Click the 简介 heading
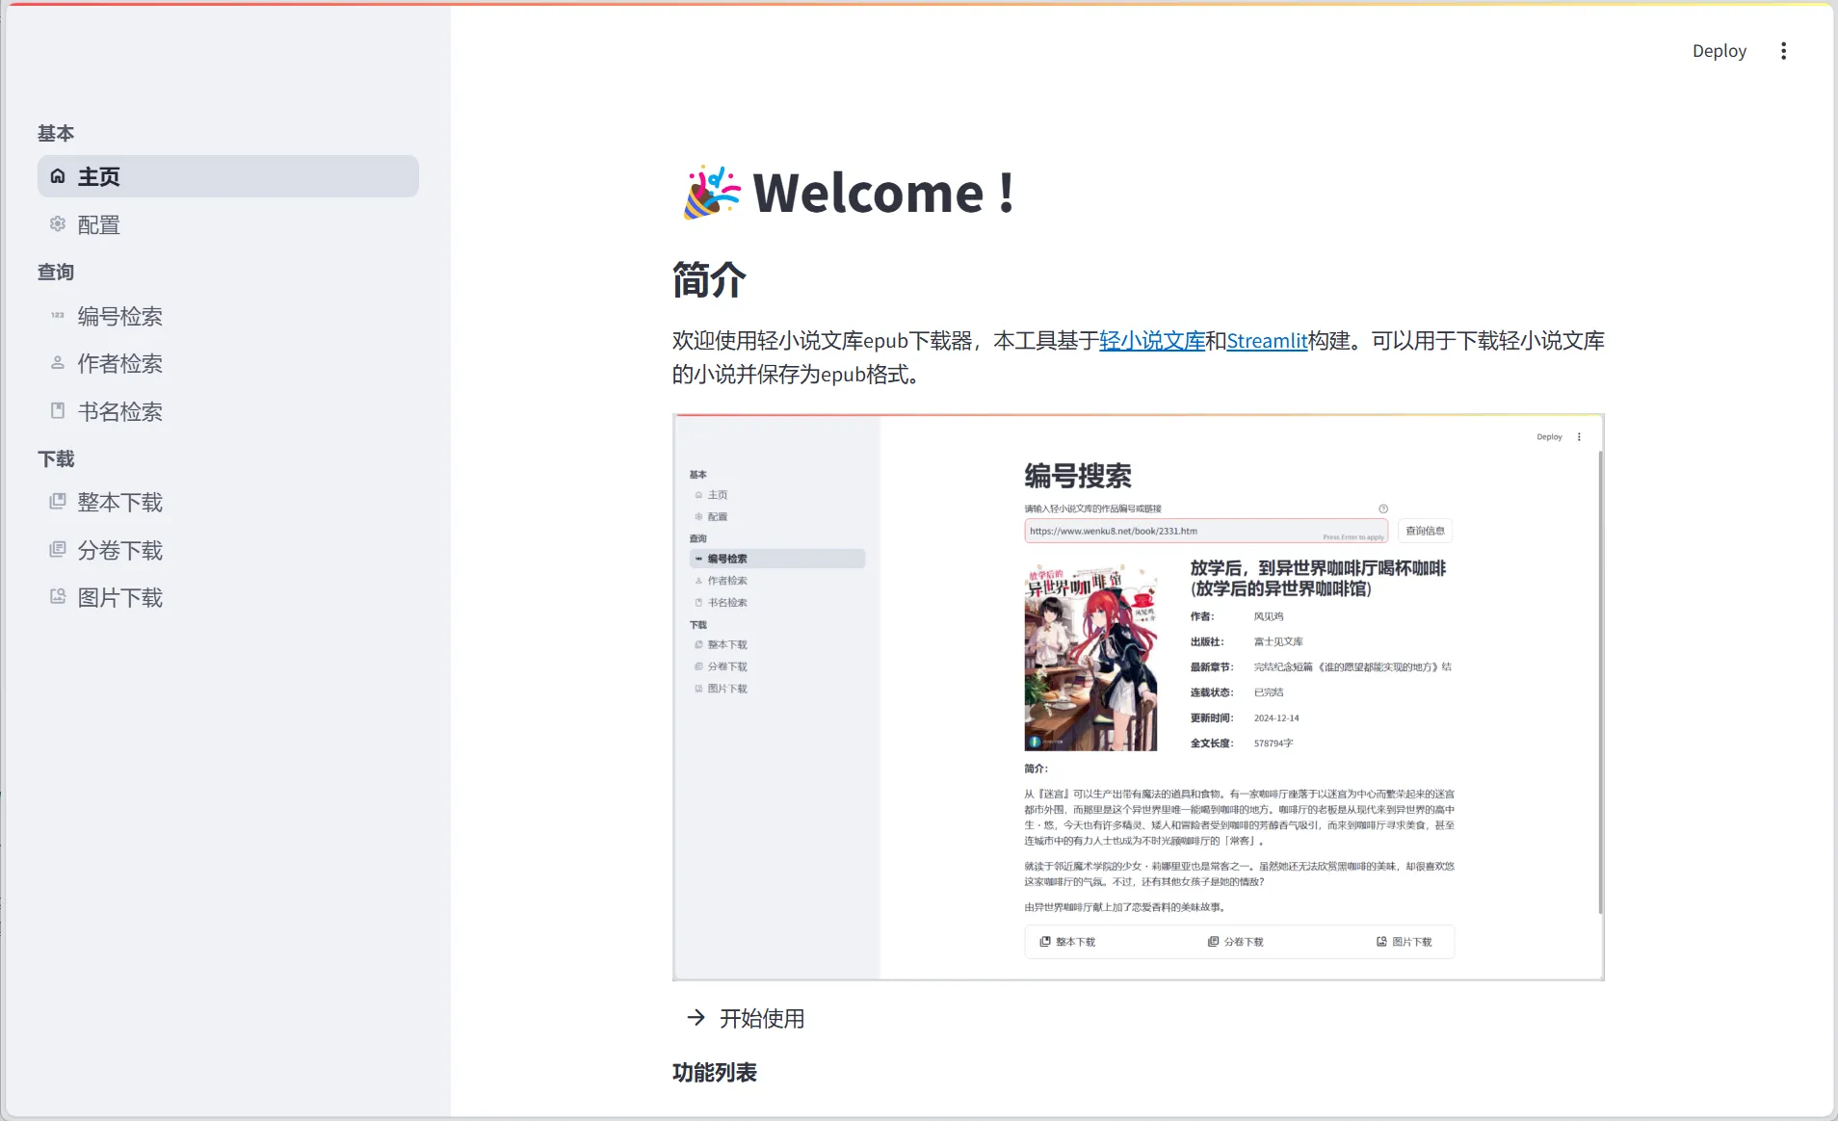The height and width of the screenshot is (1121, 1838). [x=709, y=280]
